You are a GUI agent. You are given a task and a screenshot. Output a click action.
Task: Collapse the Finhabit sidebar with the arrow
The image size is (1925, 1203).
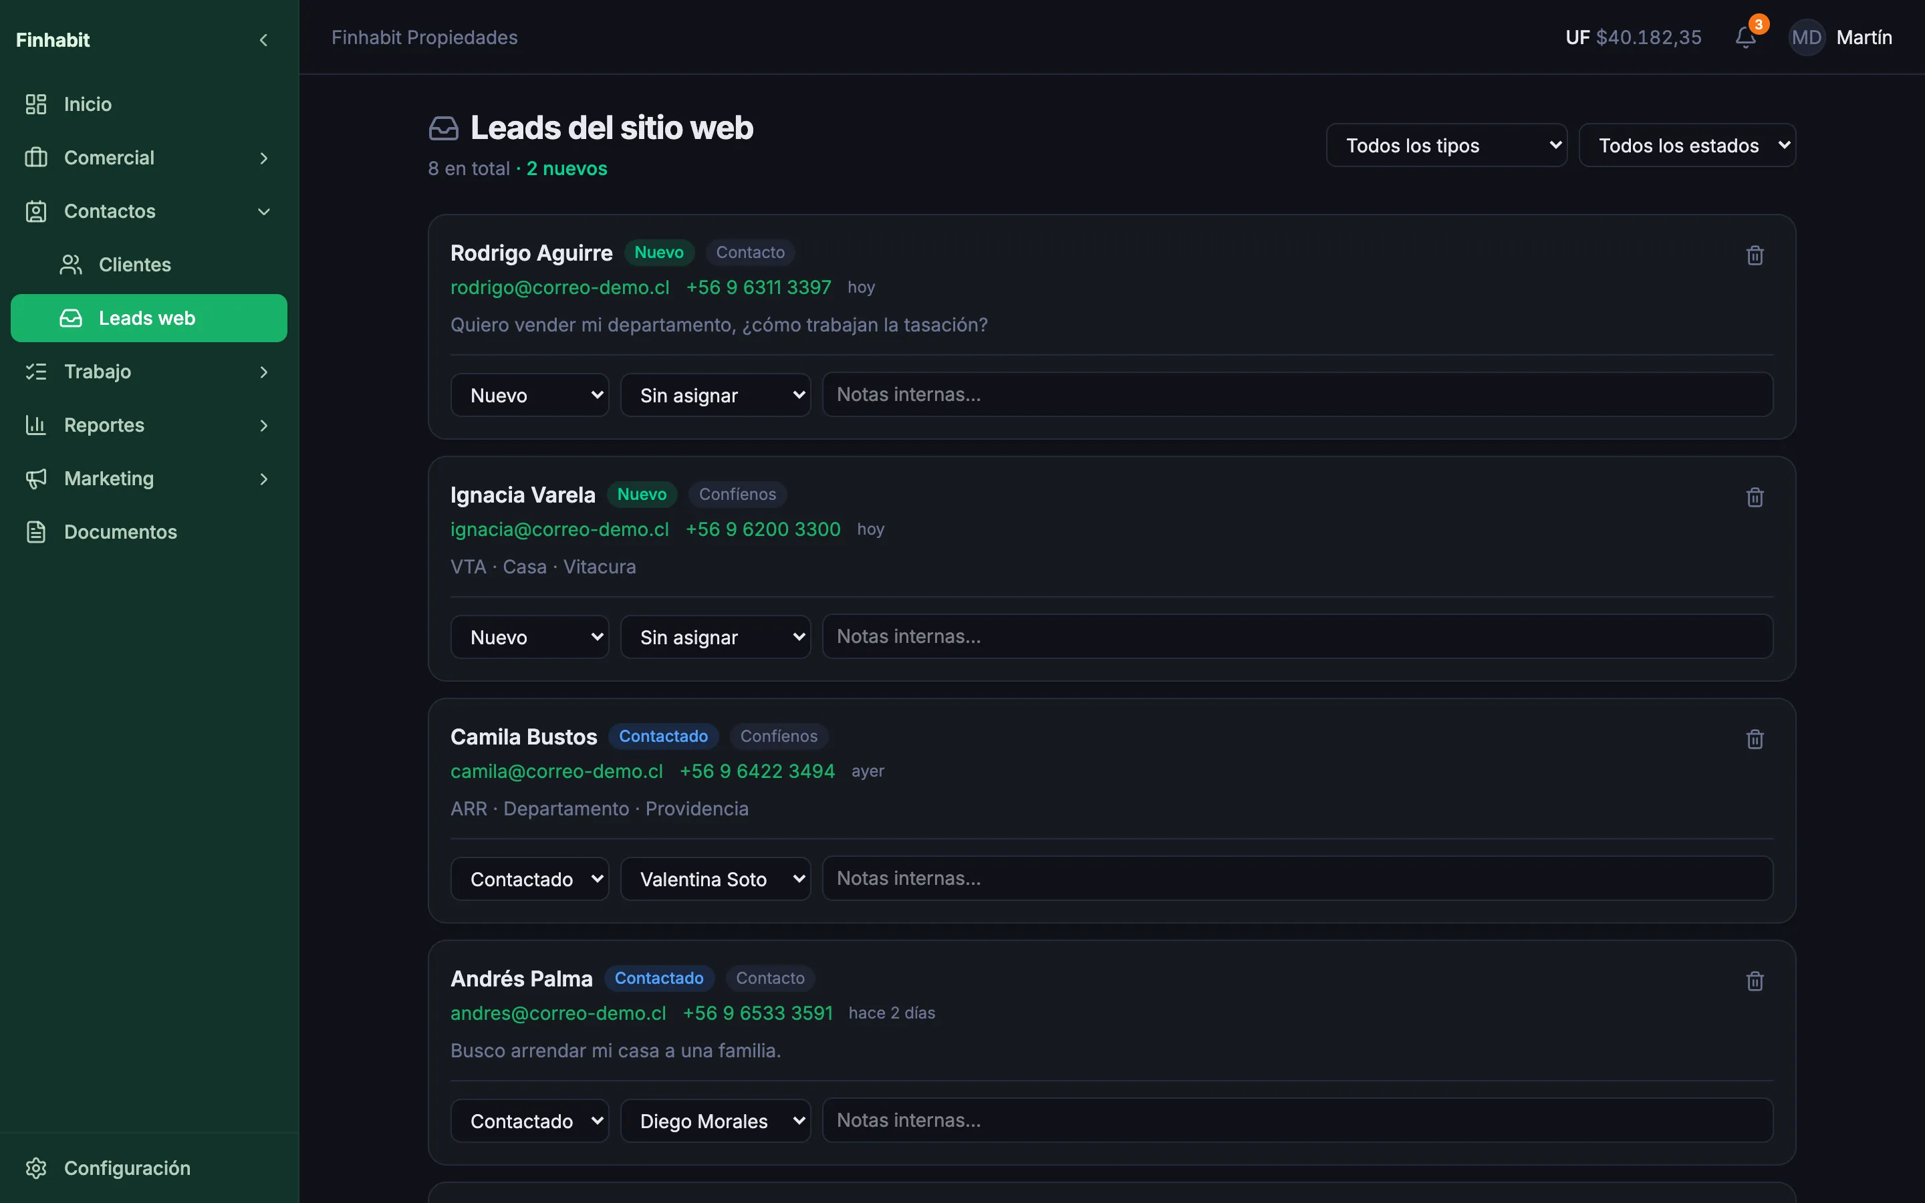(263, 40)
